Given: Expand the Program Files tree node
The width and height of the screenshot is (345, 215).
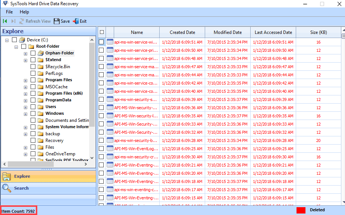Looking at the screenshot, I should pyautogui.click(x=25, y=80).
